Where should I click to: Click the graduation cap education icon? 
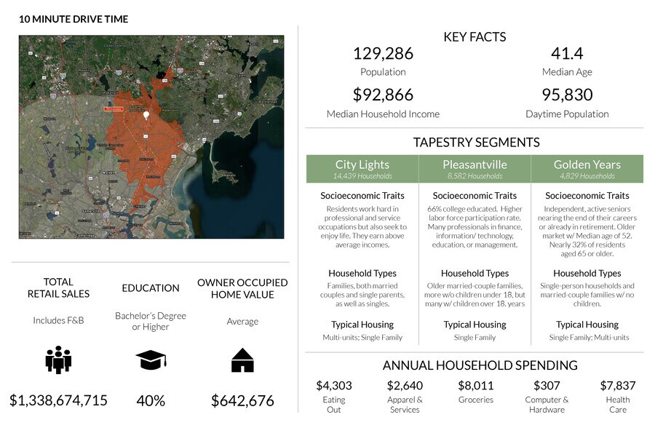tap(150, 360)
